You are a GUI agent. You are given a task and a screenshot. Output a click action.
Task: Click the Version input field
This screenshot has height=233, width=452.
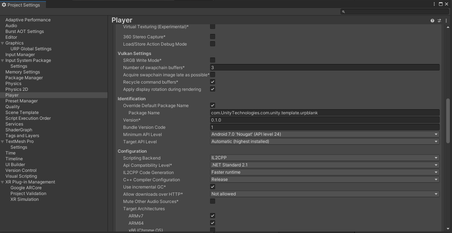[324, 120]
